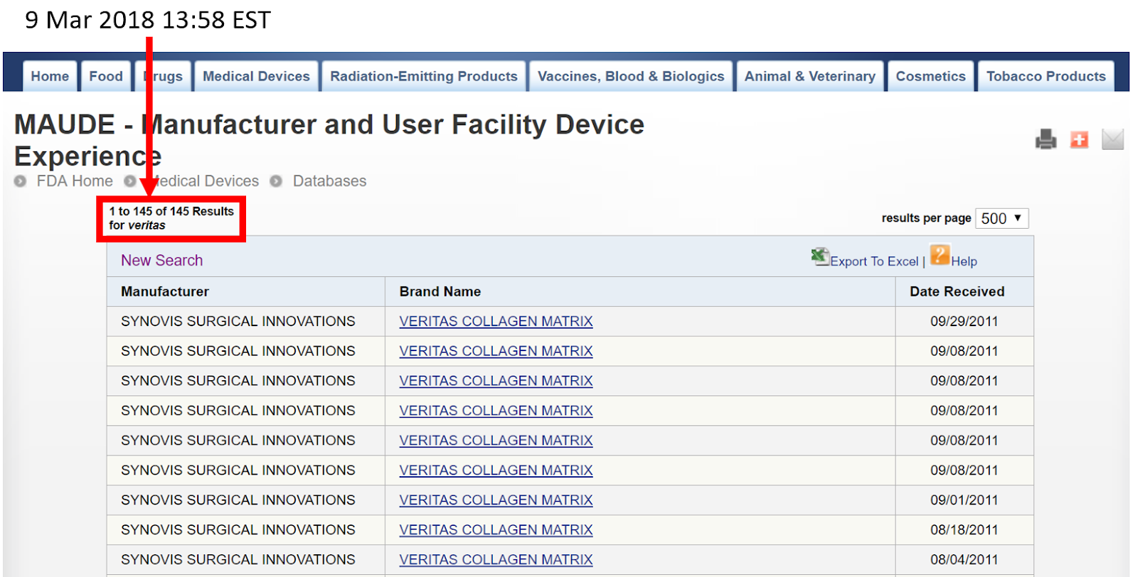
Task: Click the Databases breadcrumb link
Action: coord(329,181)
